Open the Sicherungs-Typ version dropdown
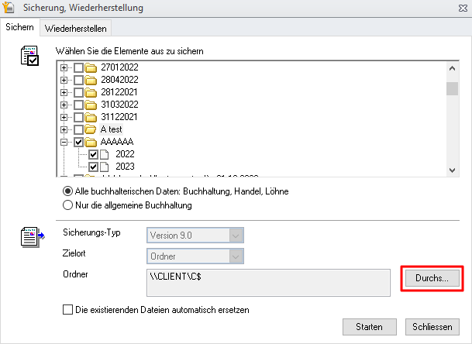The image size is (472, 344). [x=195, y=236]
